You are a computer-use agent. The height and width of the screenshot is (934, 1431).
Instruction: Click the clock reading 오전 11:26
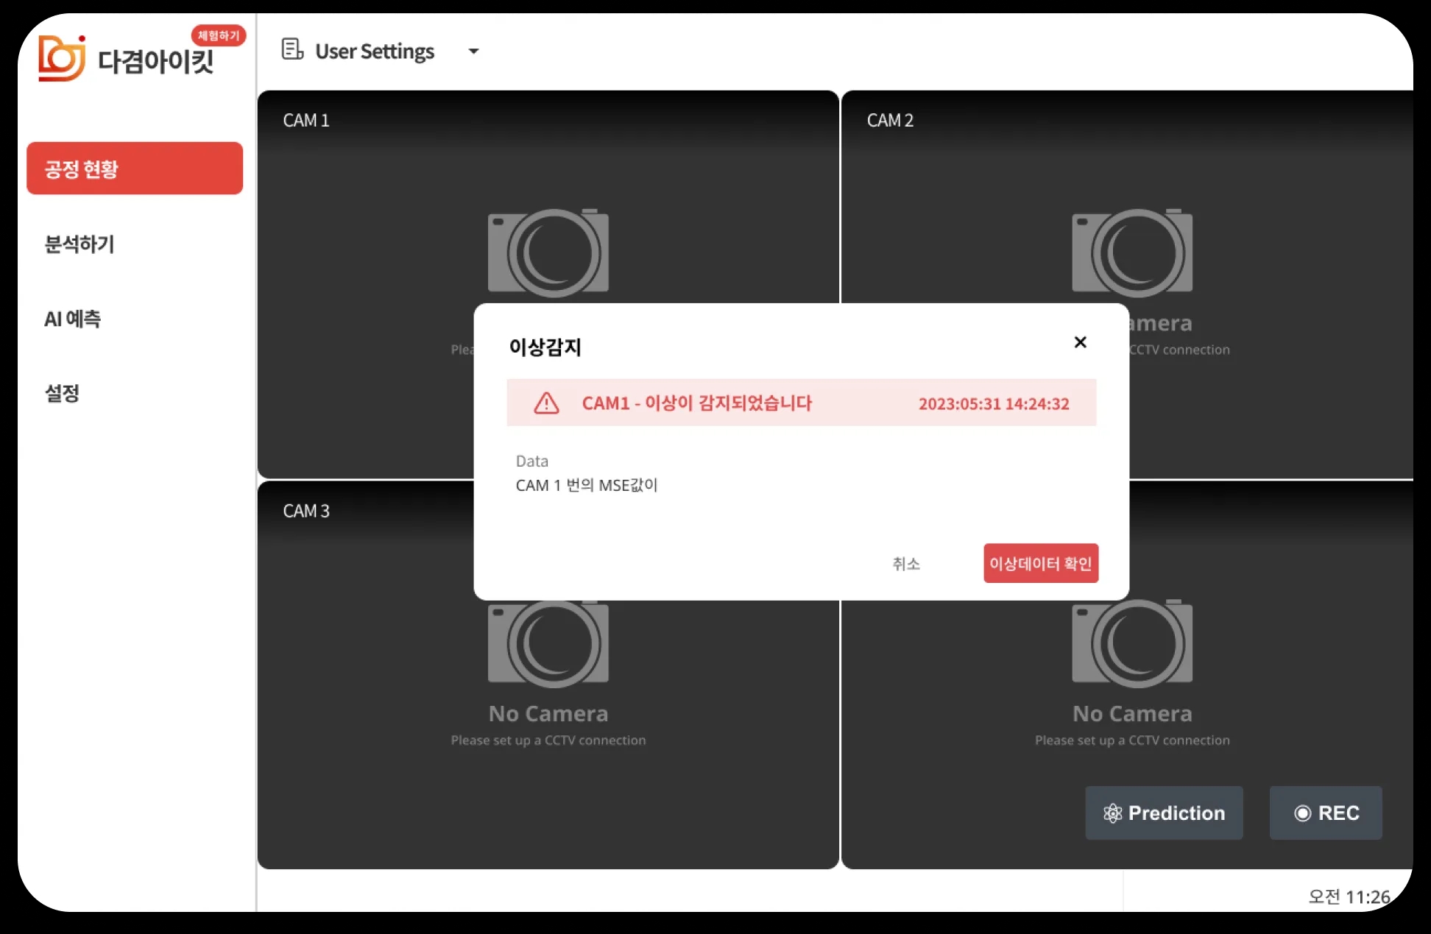(x=1349, y=896)
